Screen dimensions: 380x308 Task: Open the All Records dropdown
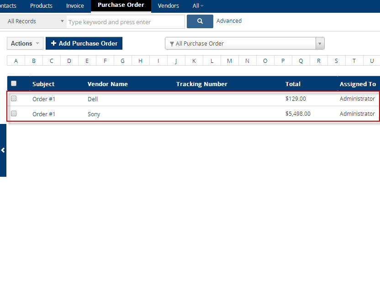click(33, 21)
